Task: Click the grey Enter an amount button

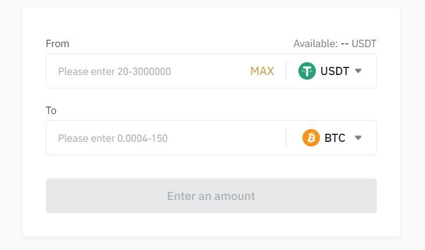Action: (x=211, y=196)
